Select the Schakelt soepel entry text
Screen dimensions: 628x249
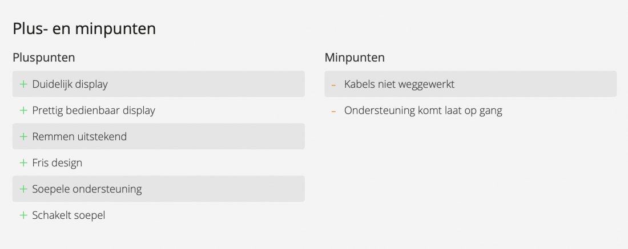[69, 215]
